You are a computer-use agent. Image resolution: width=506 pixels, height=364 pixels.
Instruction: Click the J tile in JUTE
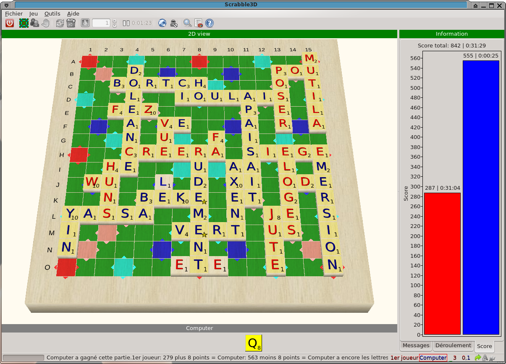pyautogui.click(x=273, y=214)
